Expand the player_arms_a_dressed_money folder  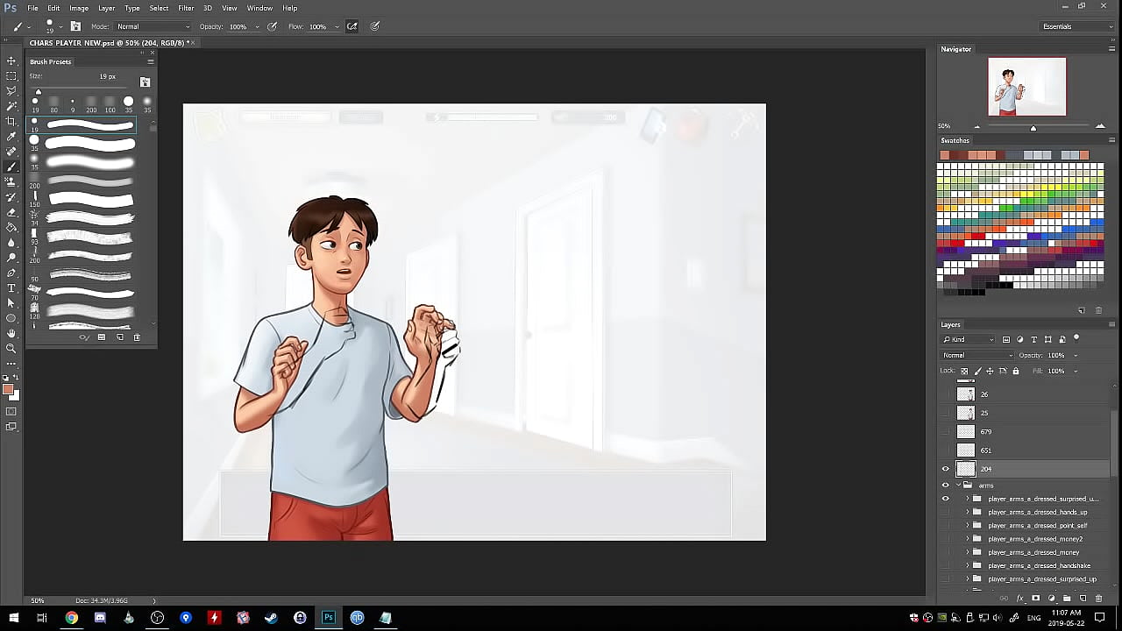coord(968,552)
